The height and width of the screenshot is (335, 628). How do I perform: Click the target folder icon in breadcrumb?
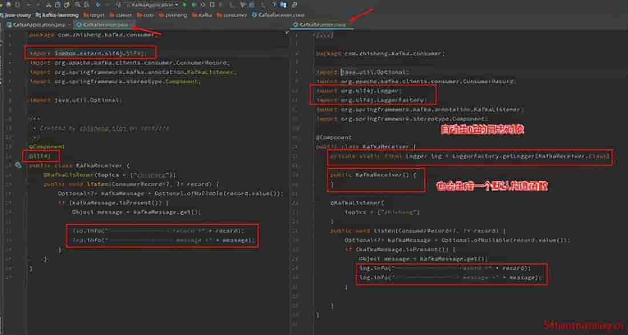coord(86,14)
